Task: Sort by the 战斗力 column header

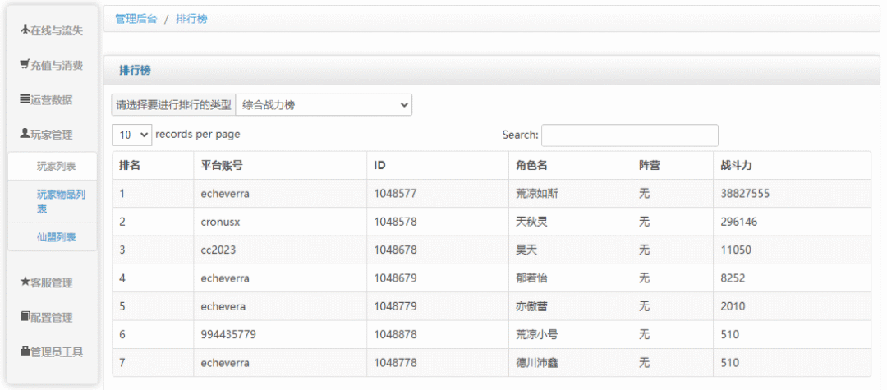Action: [x=792, y=166]
